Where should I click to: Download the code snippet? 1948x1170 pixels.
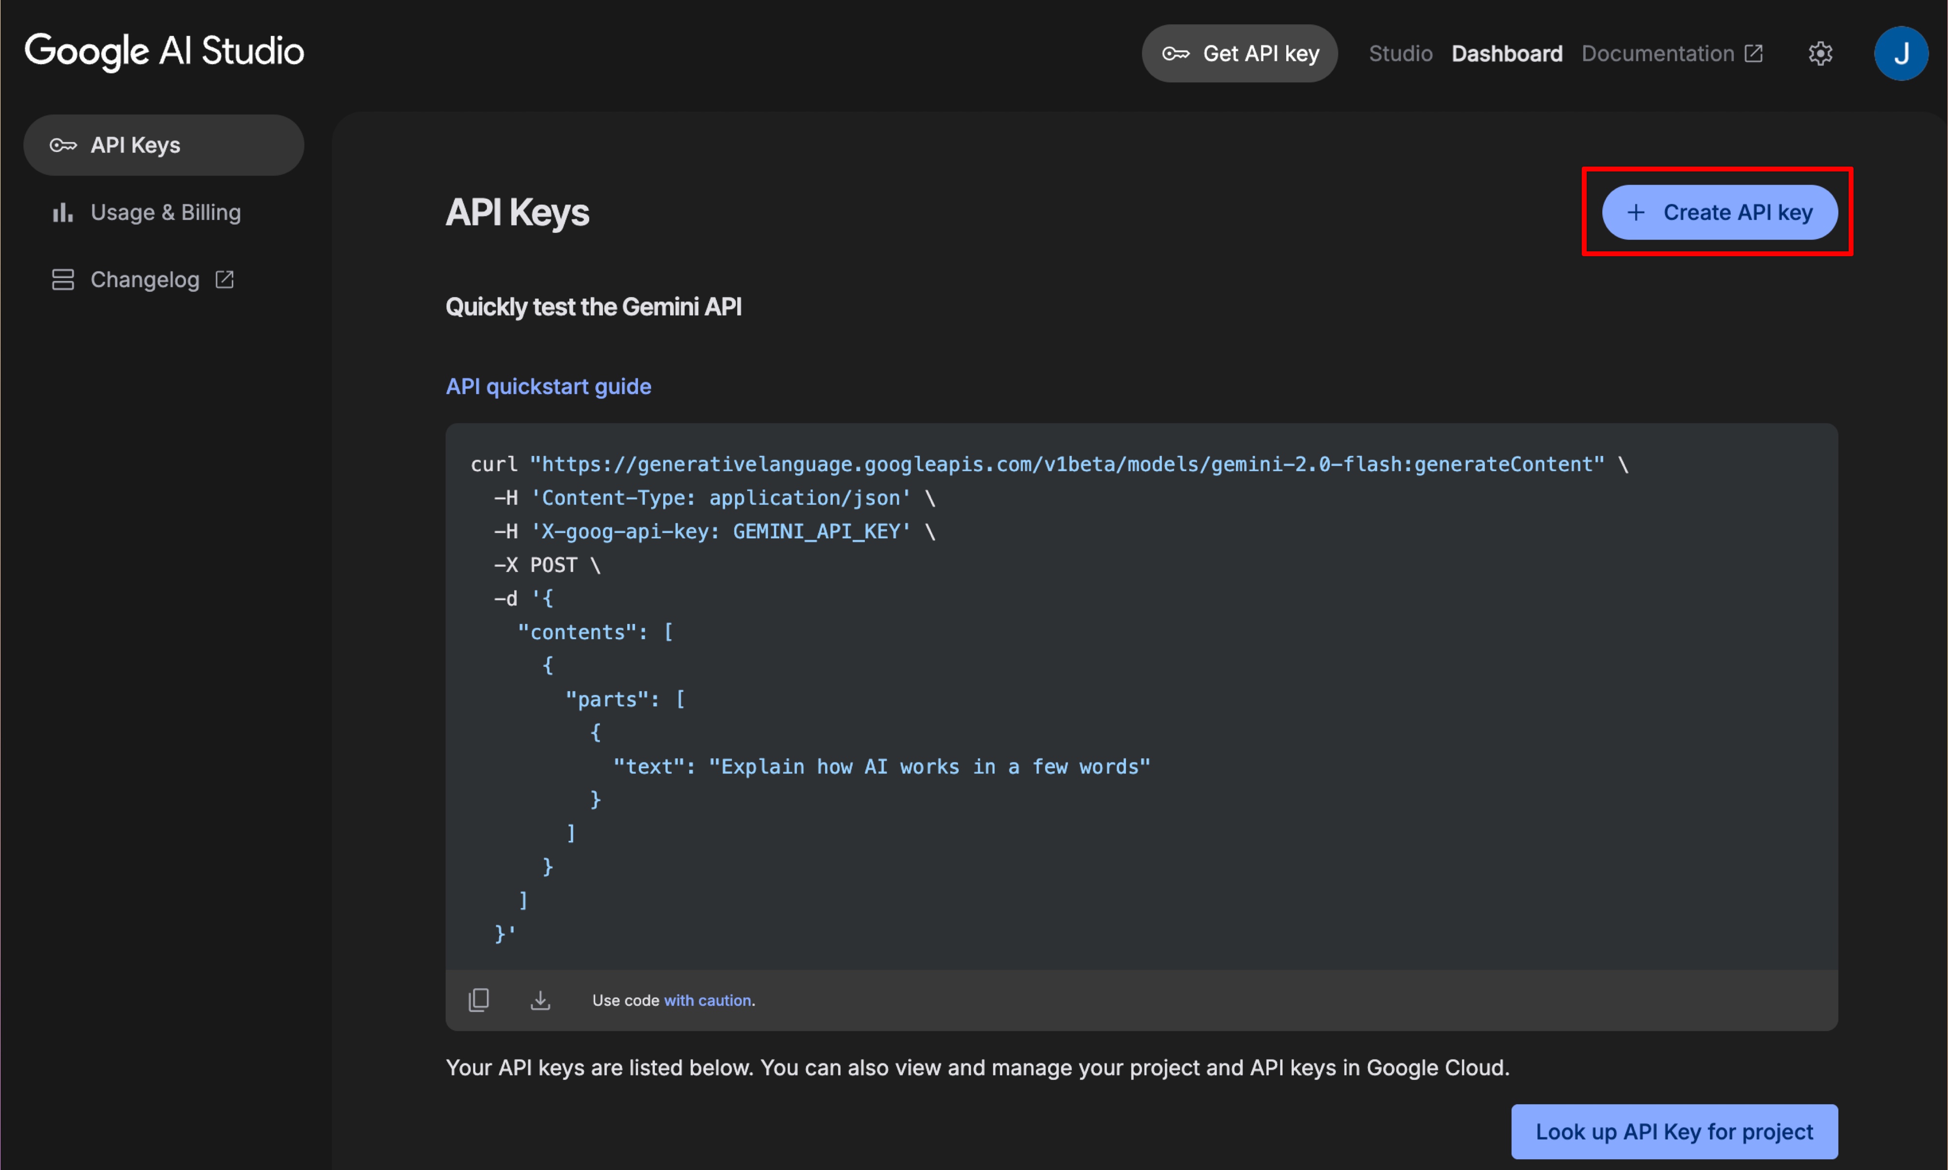click(541, 1000)
